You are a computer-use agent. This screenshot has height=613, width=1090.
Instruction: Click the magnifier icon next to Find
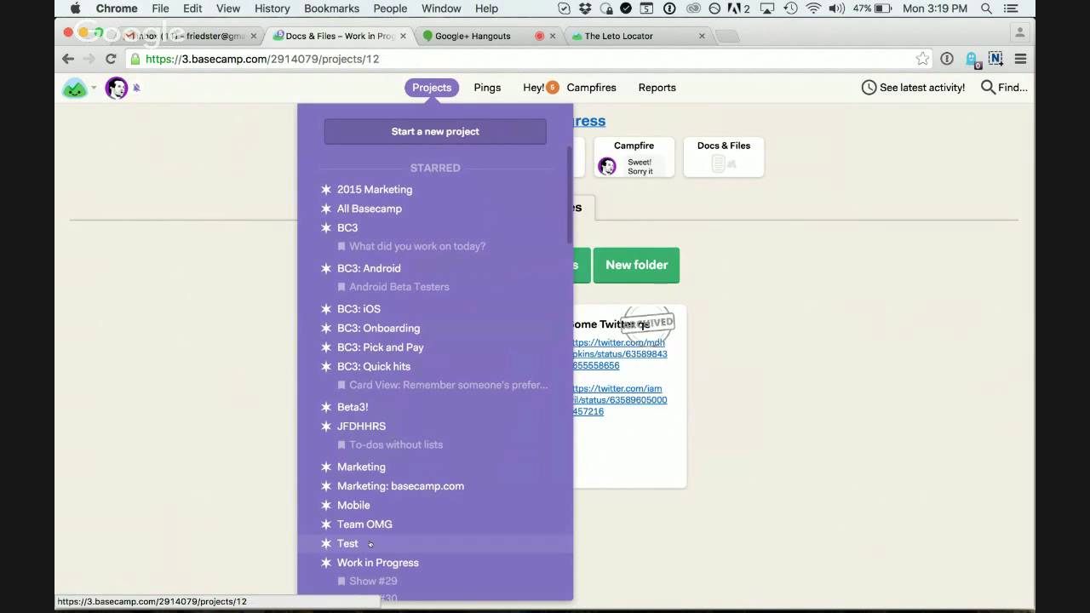988,88
